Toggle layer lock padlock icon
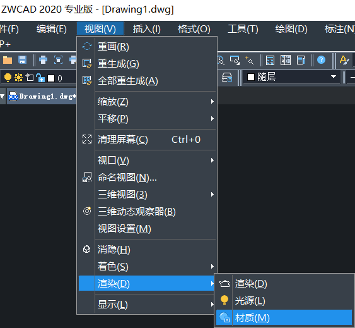Viewport: 355px width, 328px height. click(x=40, y=78)
